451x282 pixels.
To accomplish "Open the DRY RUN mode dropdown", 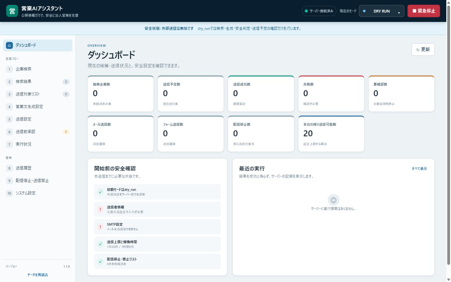I will click(x=381, y=11).
